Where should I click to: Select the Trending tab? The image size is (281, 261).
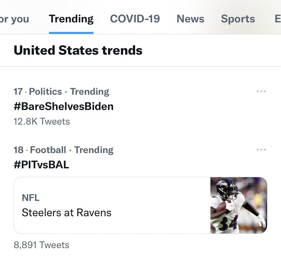click(x=71, y=19)
